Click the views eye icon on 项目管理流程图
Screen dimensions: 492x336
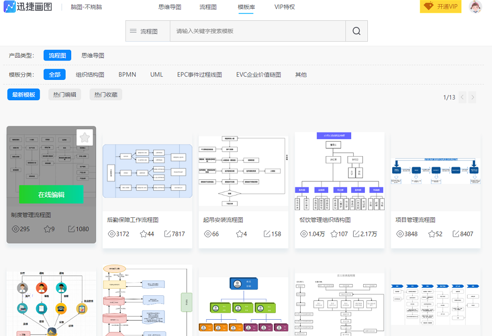[400, 234]
